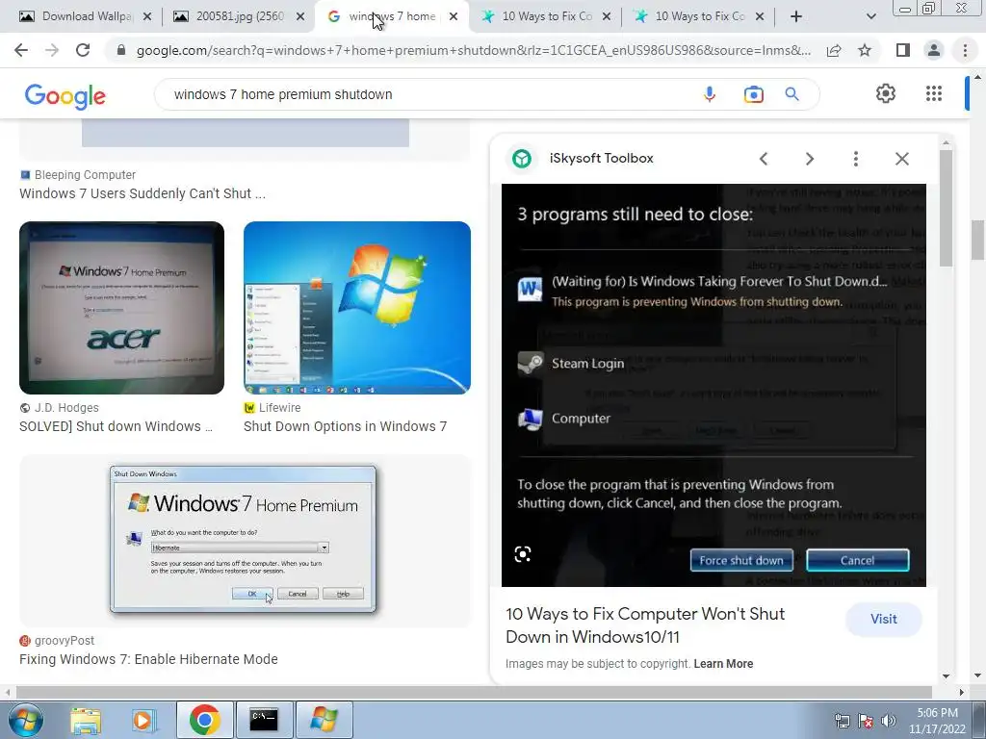Close the iSkysoft image preview panel
The width and height of the screenshot is (986, 739).
[x=902, y=159]
